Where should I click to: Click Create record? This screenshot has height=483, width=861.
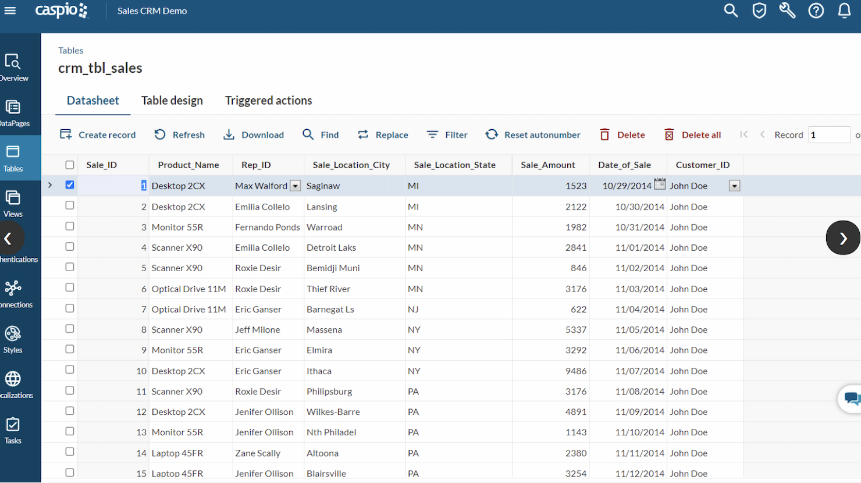[98, 134]
